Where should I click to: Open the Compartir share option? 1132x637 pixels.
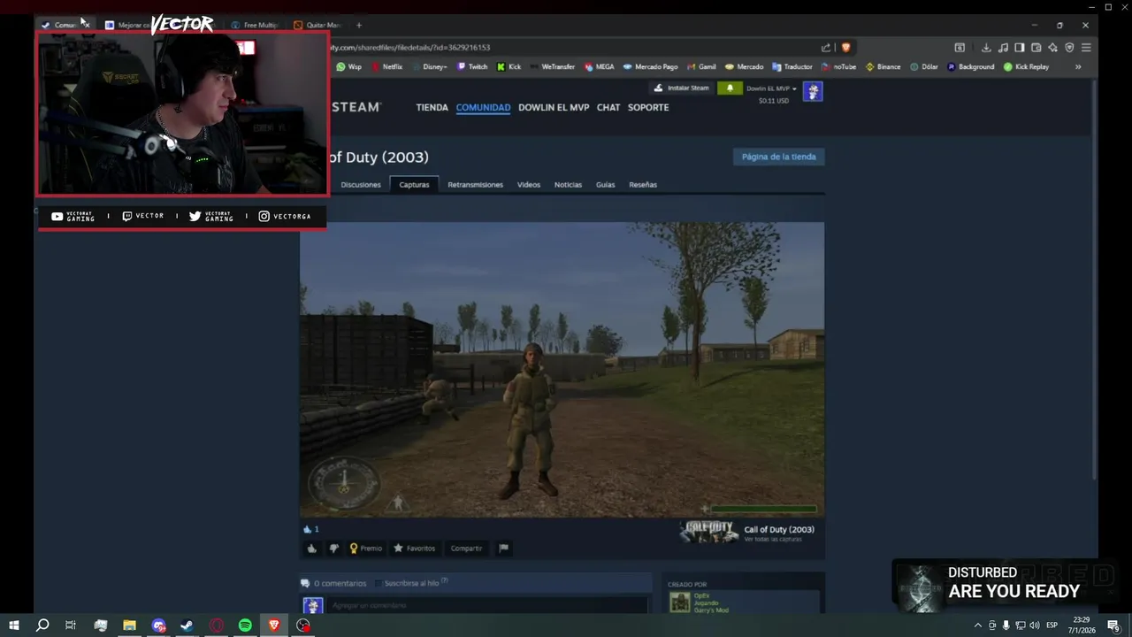[x=466, y=549]
